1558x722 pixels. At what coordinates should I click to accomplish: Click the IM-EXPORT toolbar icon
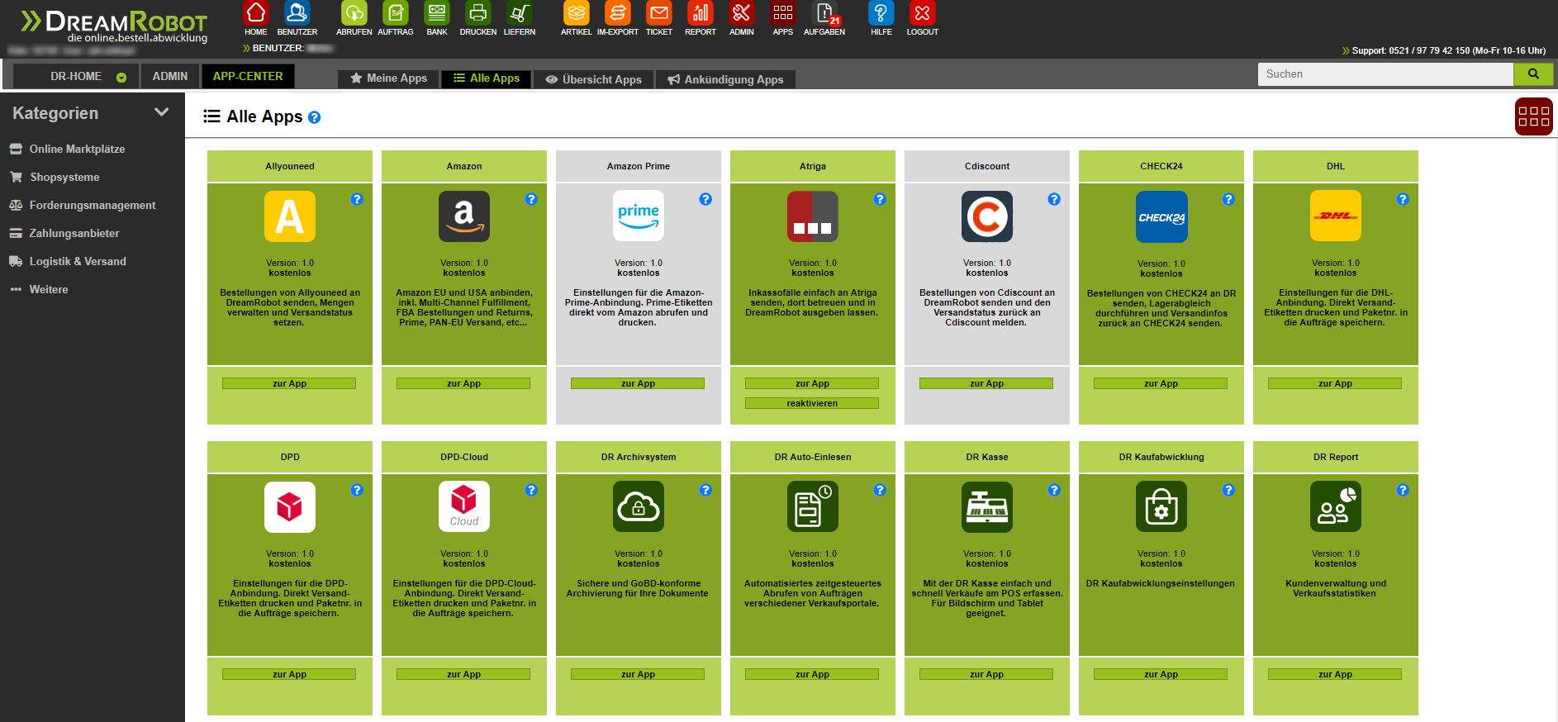click(617, 12)
